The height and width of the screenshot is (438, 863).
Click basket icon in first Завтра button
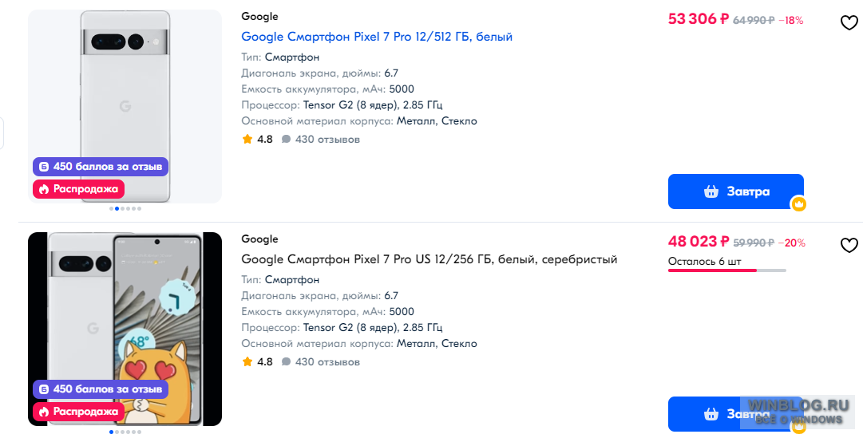point(711,191)
